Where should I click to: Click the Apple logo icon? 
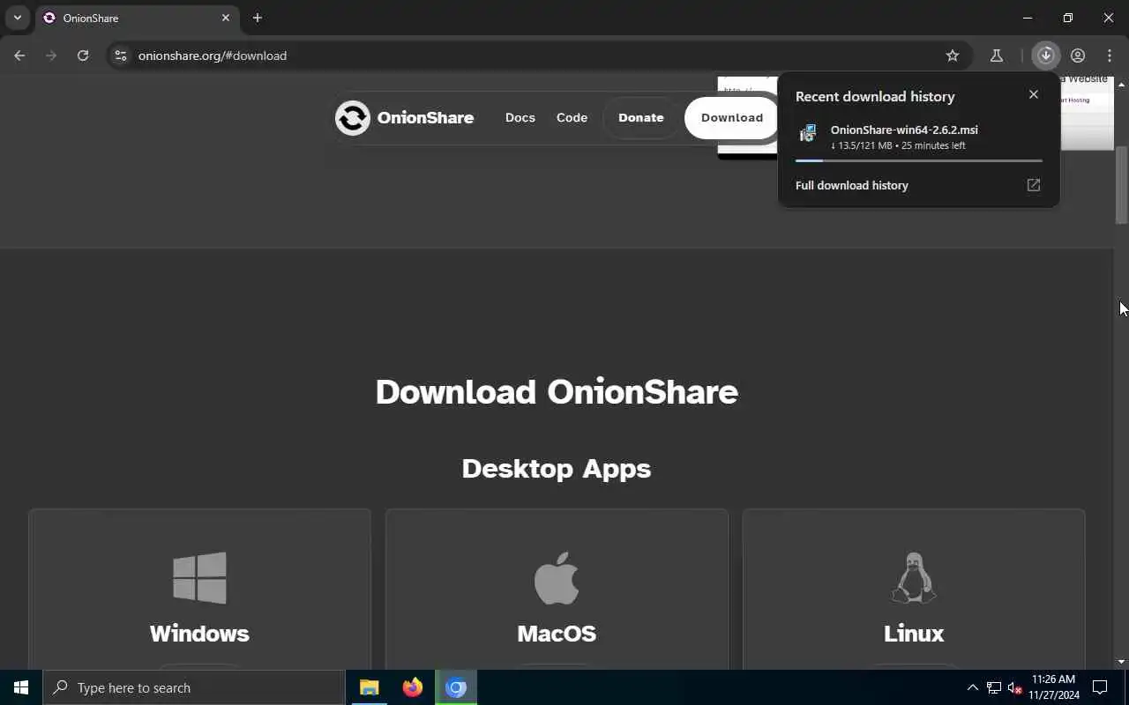pyautogui.click(x=557, y=578)
